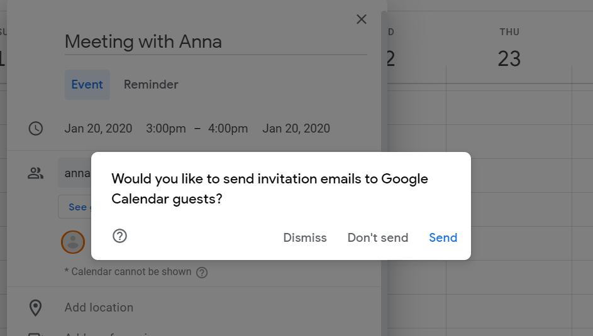Select the Event tab
This screenshot has width=593, height=336.
(87, 85)
